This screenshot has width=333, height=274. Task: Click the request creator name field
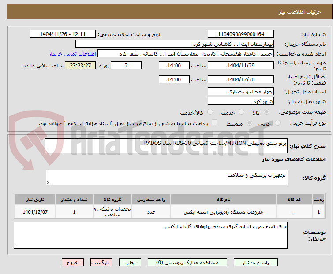(186, 54)
